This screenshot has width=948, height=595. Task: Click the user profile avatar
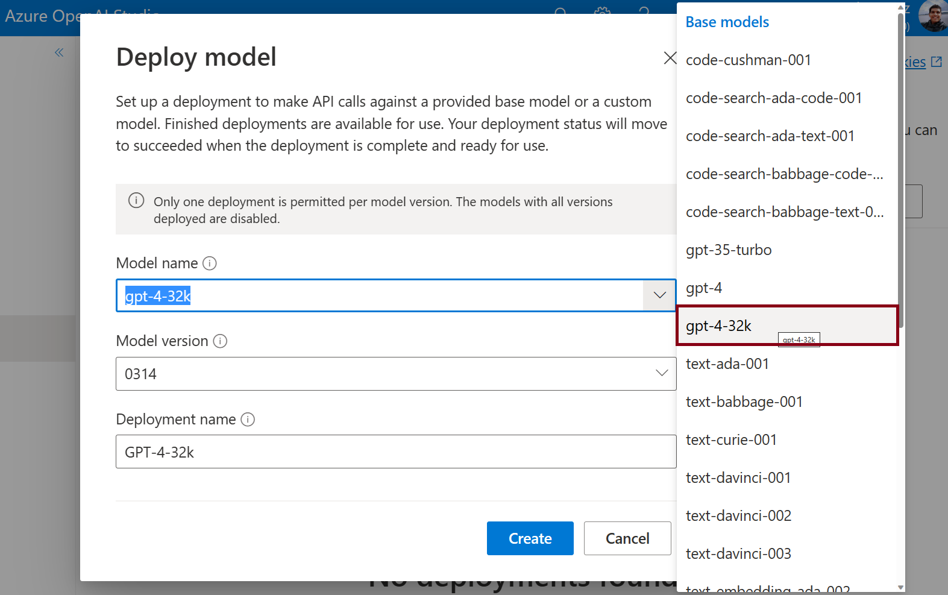click(932, 16)
